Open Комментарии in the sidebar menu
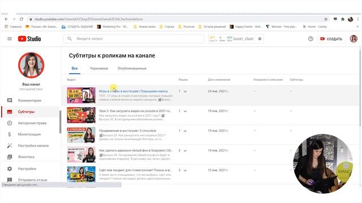Screen dimensions: 362x203 pyautogui.click(x=29, y=100)
